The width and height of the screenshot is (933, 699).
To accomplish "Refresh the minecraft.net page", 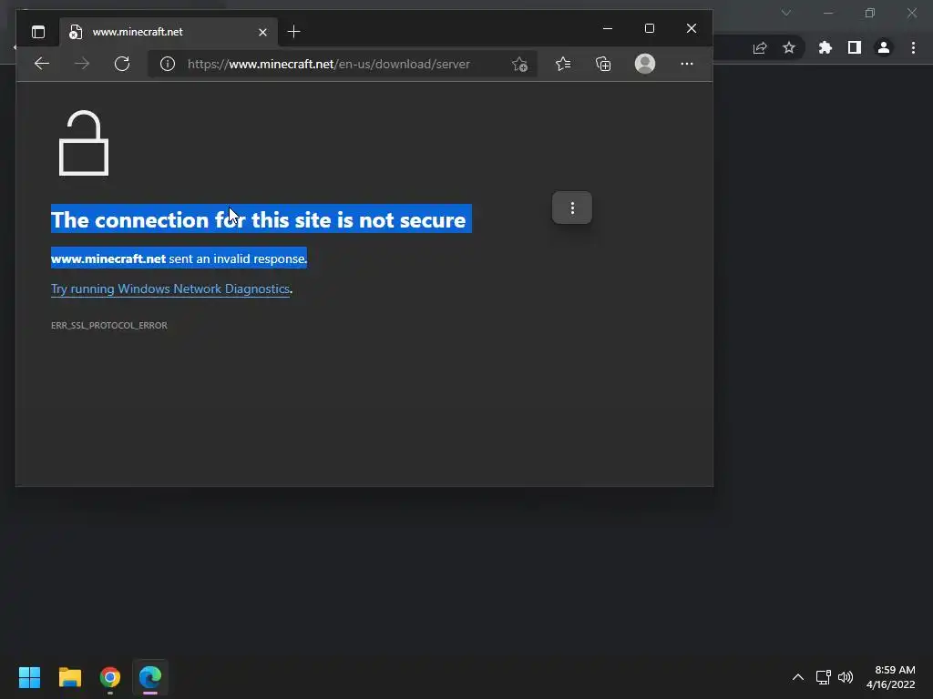I will pyautogui.click(x=122, y=64).
